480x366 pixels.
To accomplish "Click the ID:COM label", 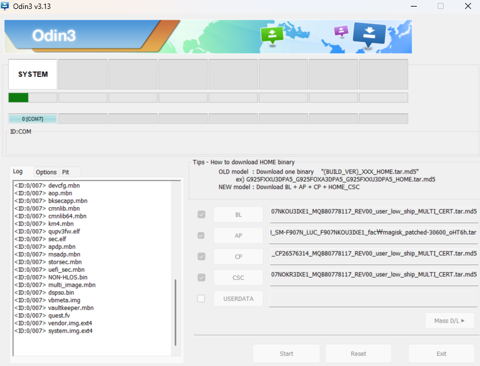I will (20, 131).
